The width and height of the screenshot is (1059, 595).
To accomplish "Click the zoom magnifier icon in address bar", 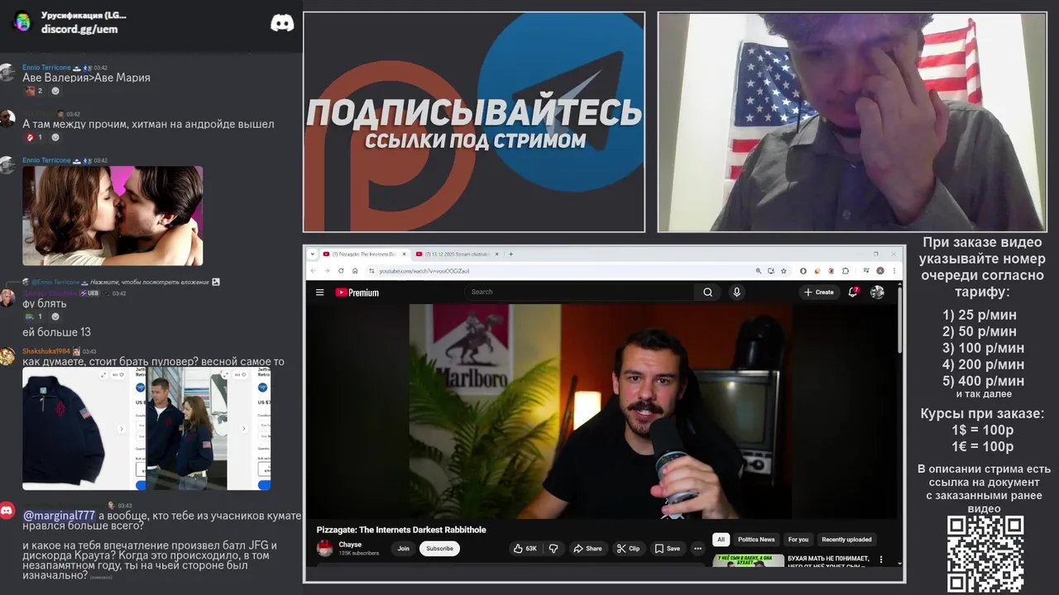I will click(759, 270).
